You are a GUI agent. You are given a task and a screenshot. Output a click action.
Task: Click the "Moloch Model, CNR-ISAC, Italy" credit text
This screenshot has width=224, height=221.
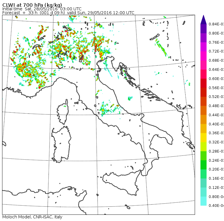pos(32,217)
